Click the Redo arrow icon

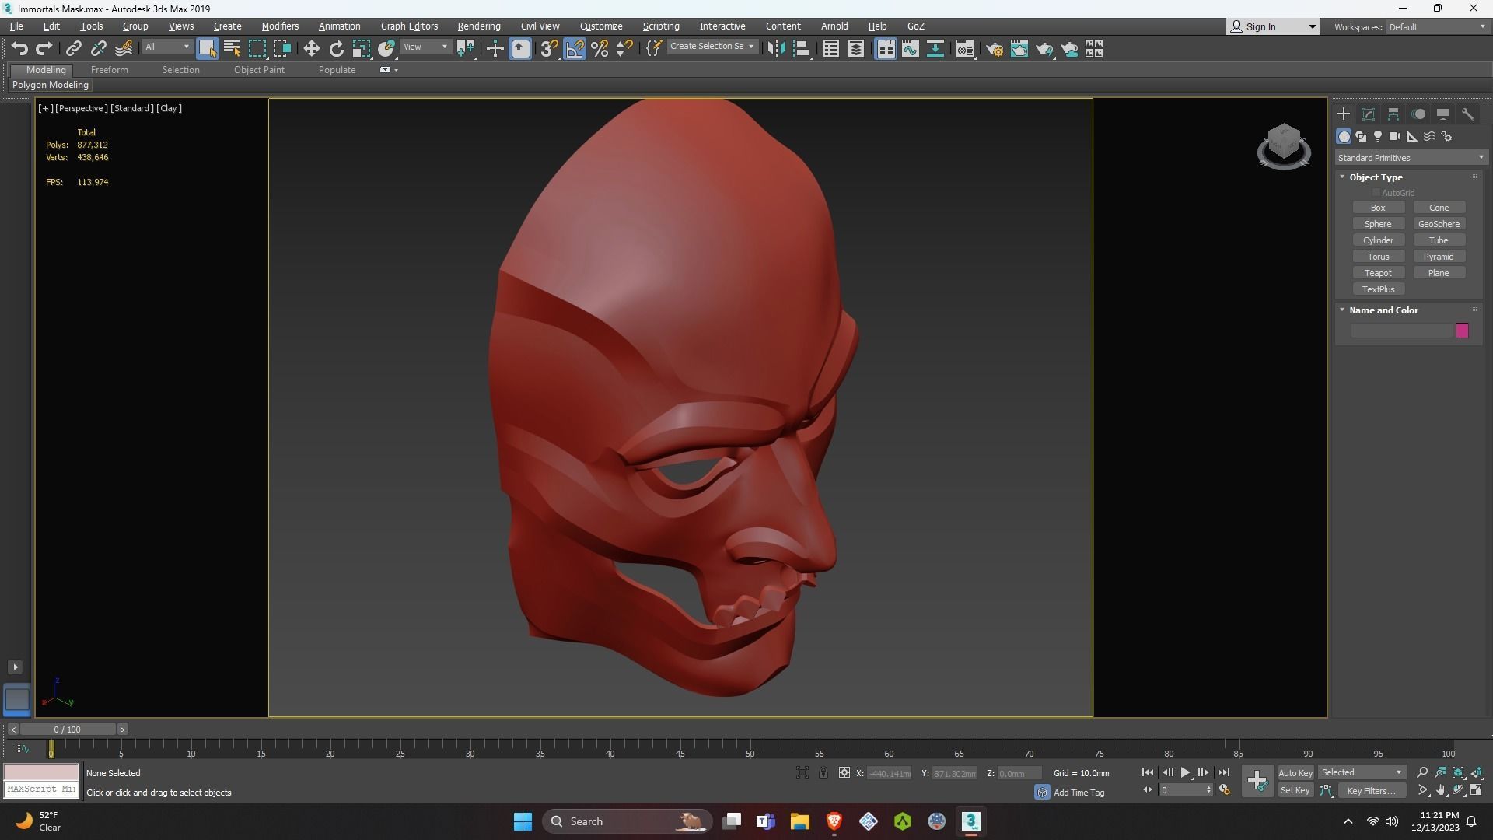pos(44,49)
